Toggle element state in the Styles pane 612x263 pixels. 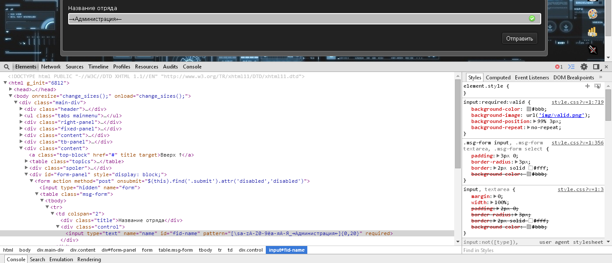point(598,86)
